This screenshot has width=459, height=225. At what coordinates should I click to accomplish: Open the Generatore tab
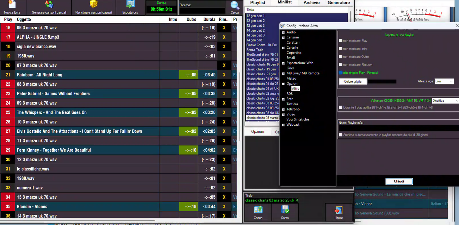tap(339, 2)
